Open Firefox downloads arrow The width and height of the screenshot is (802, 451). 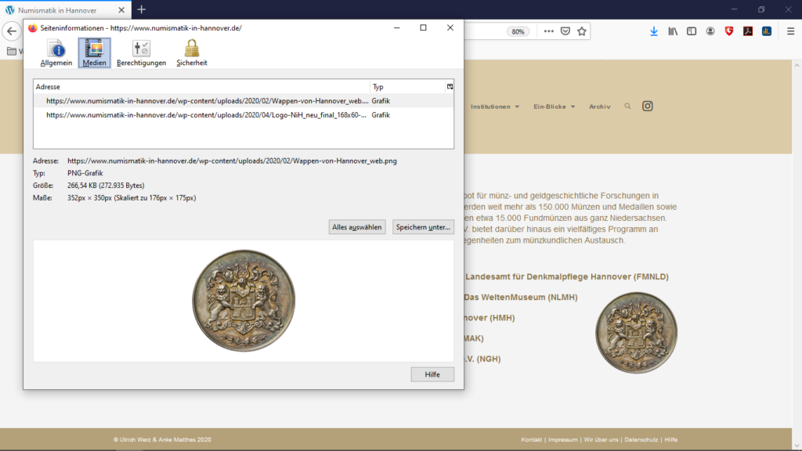pyautogui.click(x=654, y=31)
